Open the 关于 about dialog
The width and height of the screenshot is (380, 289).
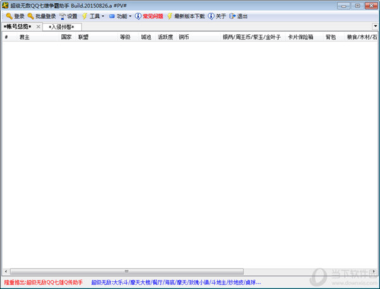tap(221, 16)
